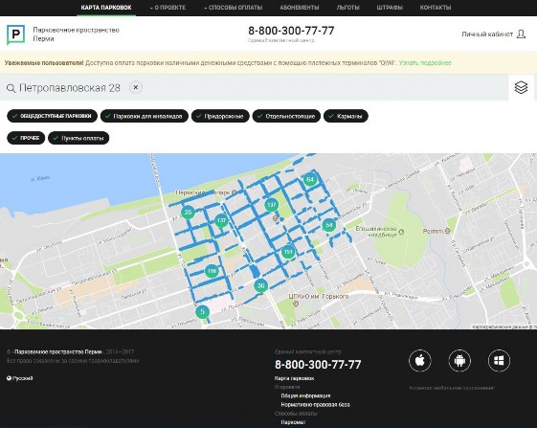Expand the Способы оплаты menu
537x428 pixels.
coord(234,8)
